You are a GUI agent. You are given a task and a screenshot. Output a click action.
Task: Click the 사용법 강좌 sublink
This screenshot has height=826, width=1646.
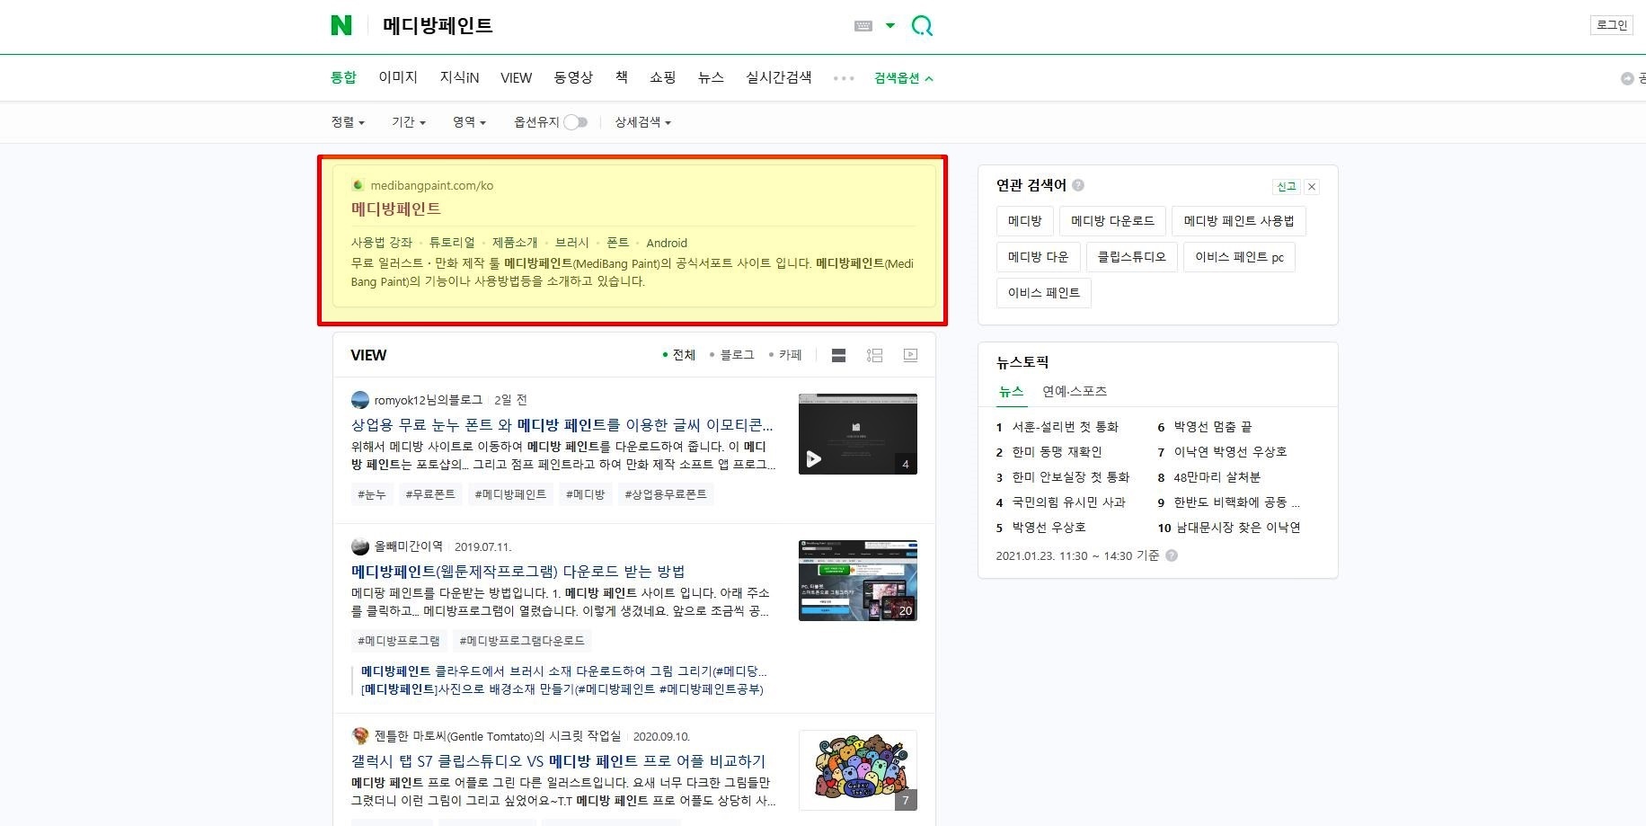coord(381,243)
